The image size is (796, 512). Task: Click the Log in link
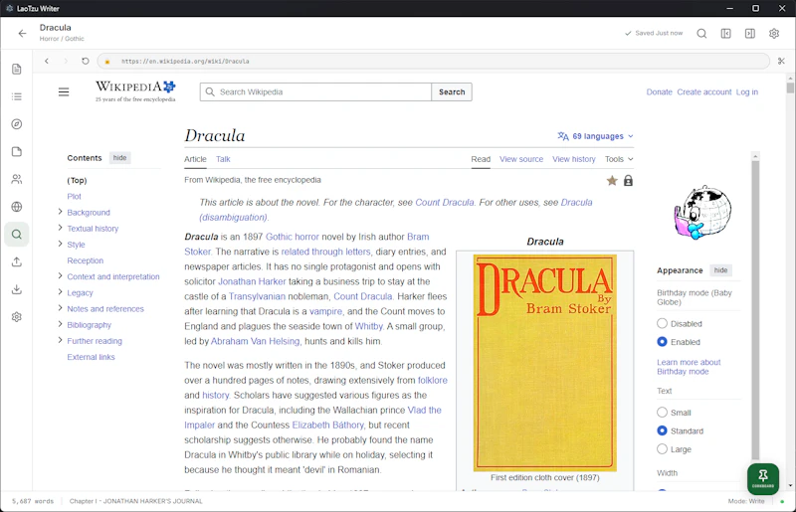point(747,91)
